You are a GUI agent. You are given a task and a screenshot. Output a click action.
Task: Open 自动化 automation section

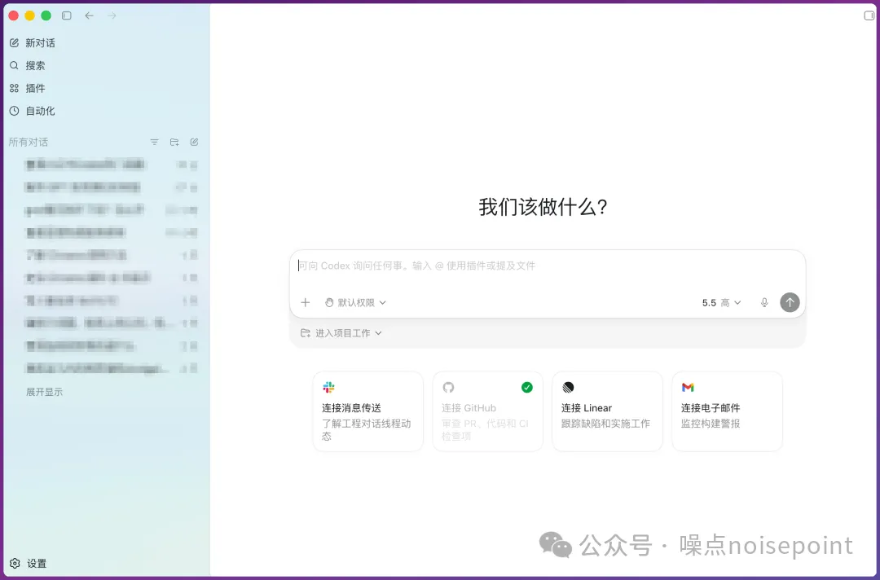(33, 111)
